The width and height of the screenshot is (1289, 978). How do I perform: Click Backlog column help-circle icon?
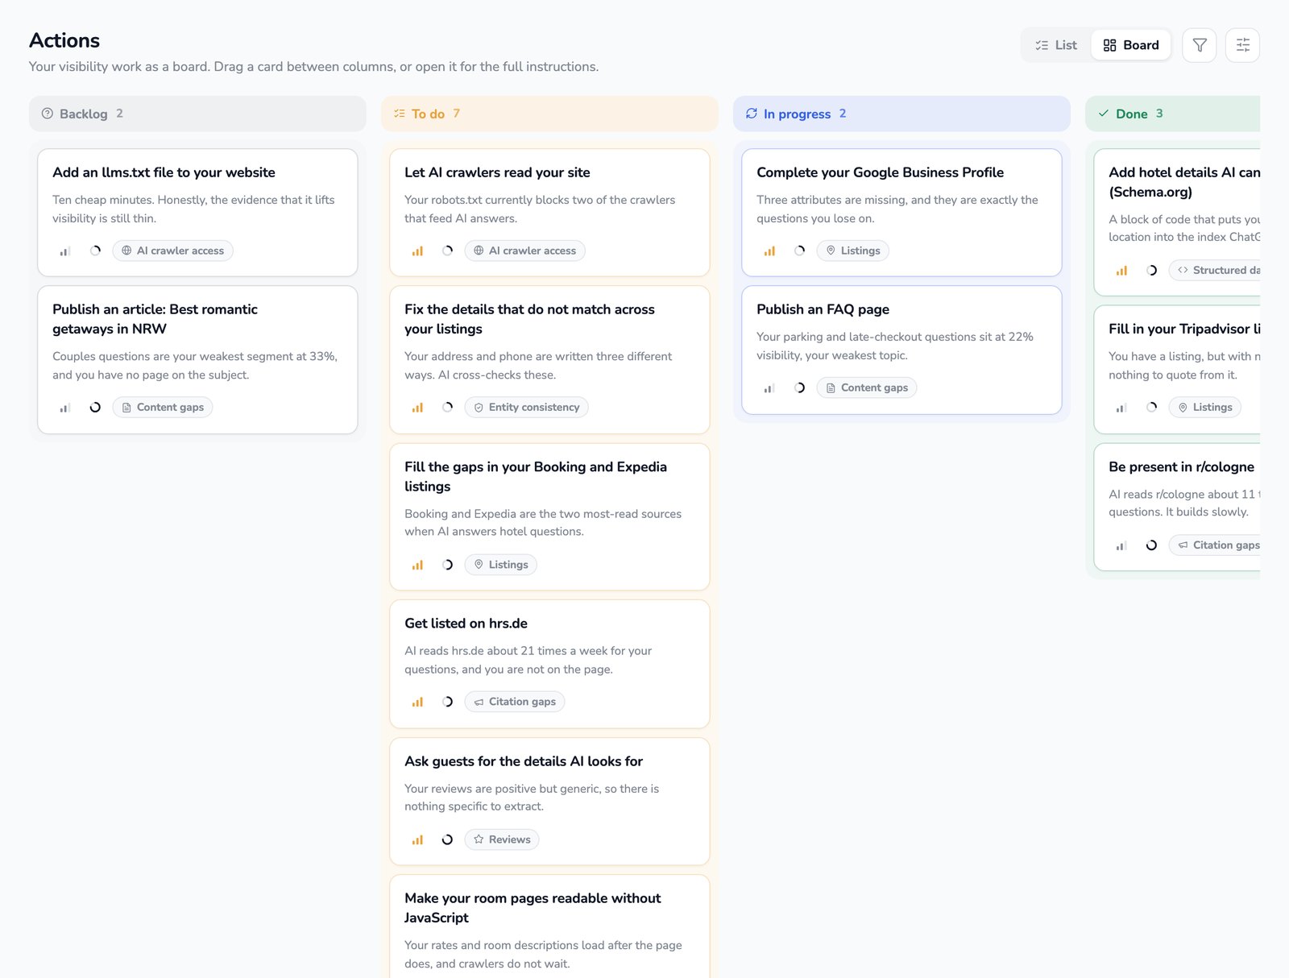48,114
